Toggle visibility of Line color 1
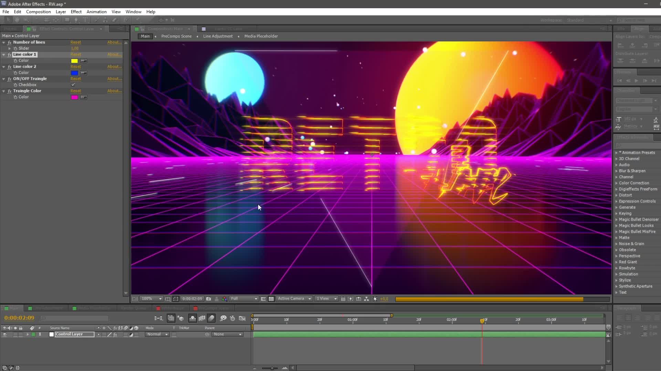The width and height of the screenshot is (661, 371). point(10,54)
